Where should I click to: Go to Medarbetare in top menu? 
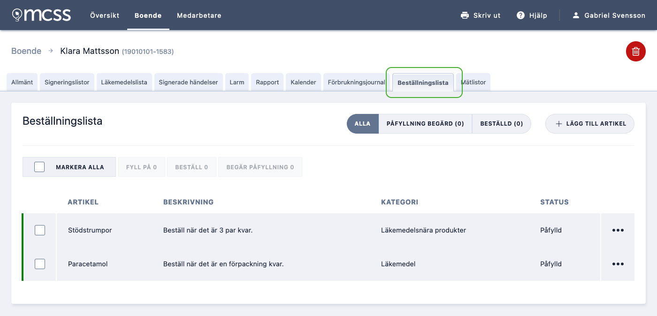pyautogui.click(x=199, y=15)
